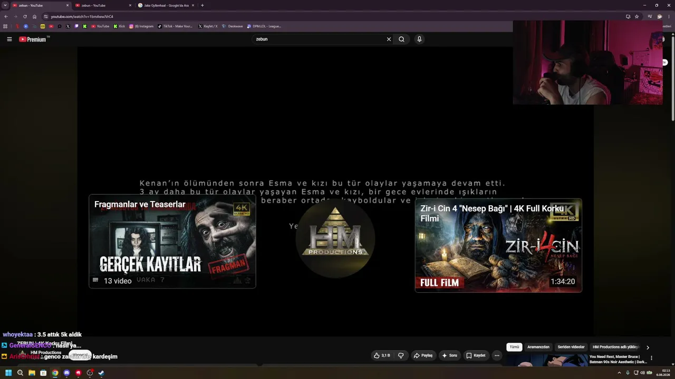Open the Kick bookmark
675x379 pixels.
[119, 26]
